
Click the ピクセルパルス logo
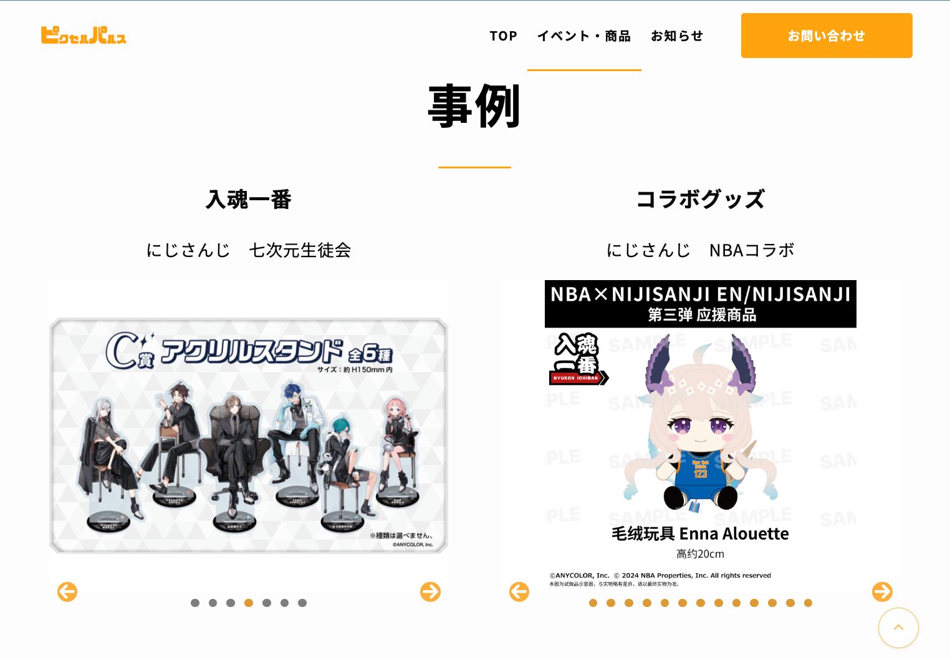point(84,35)
